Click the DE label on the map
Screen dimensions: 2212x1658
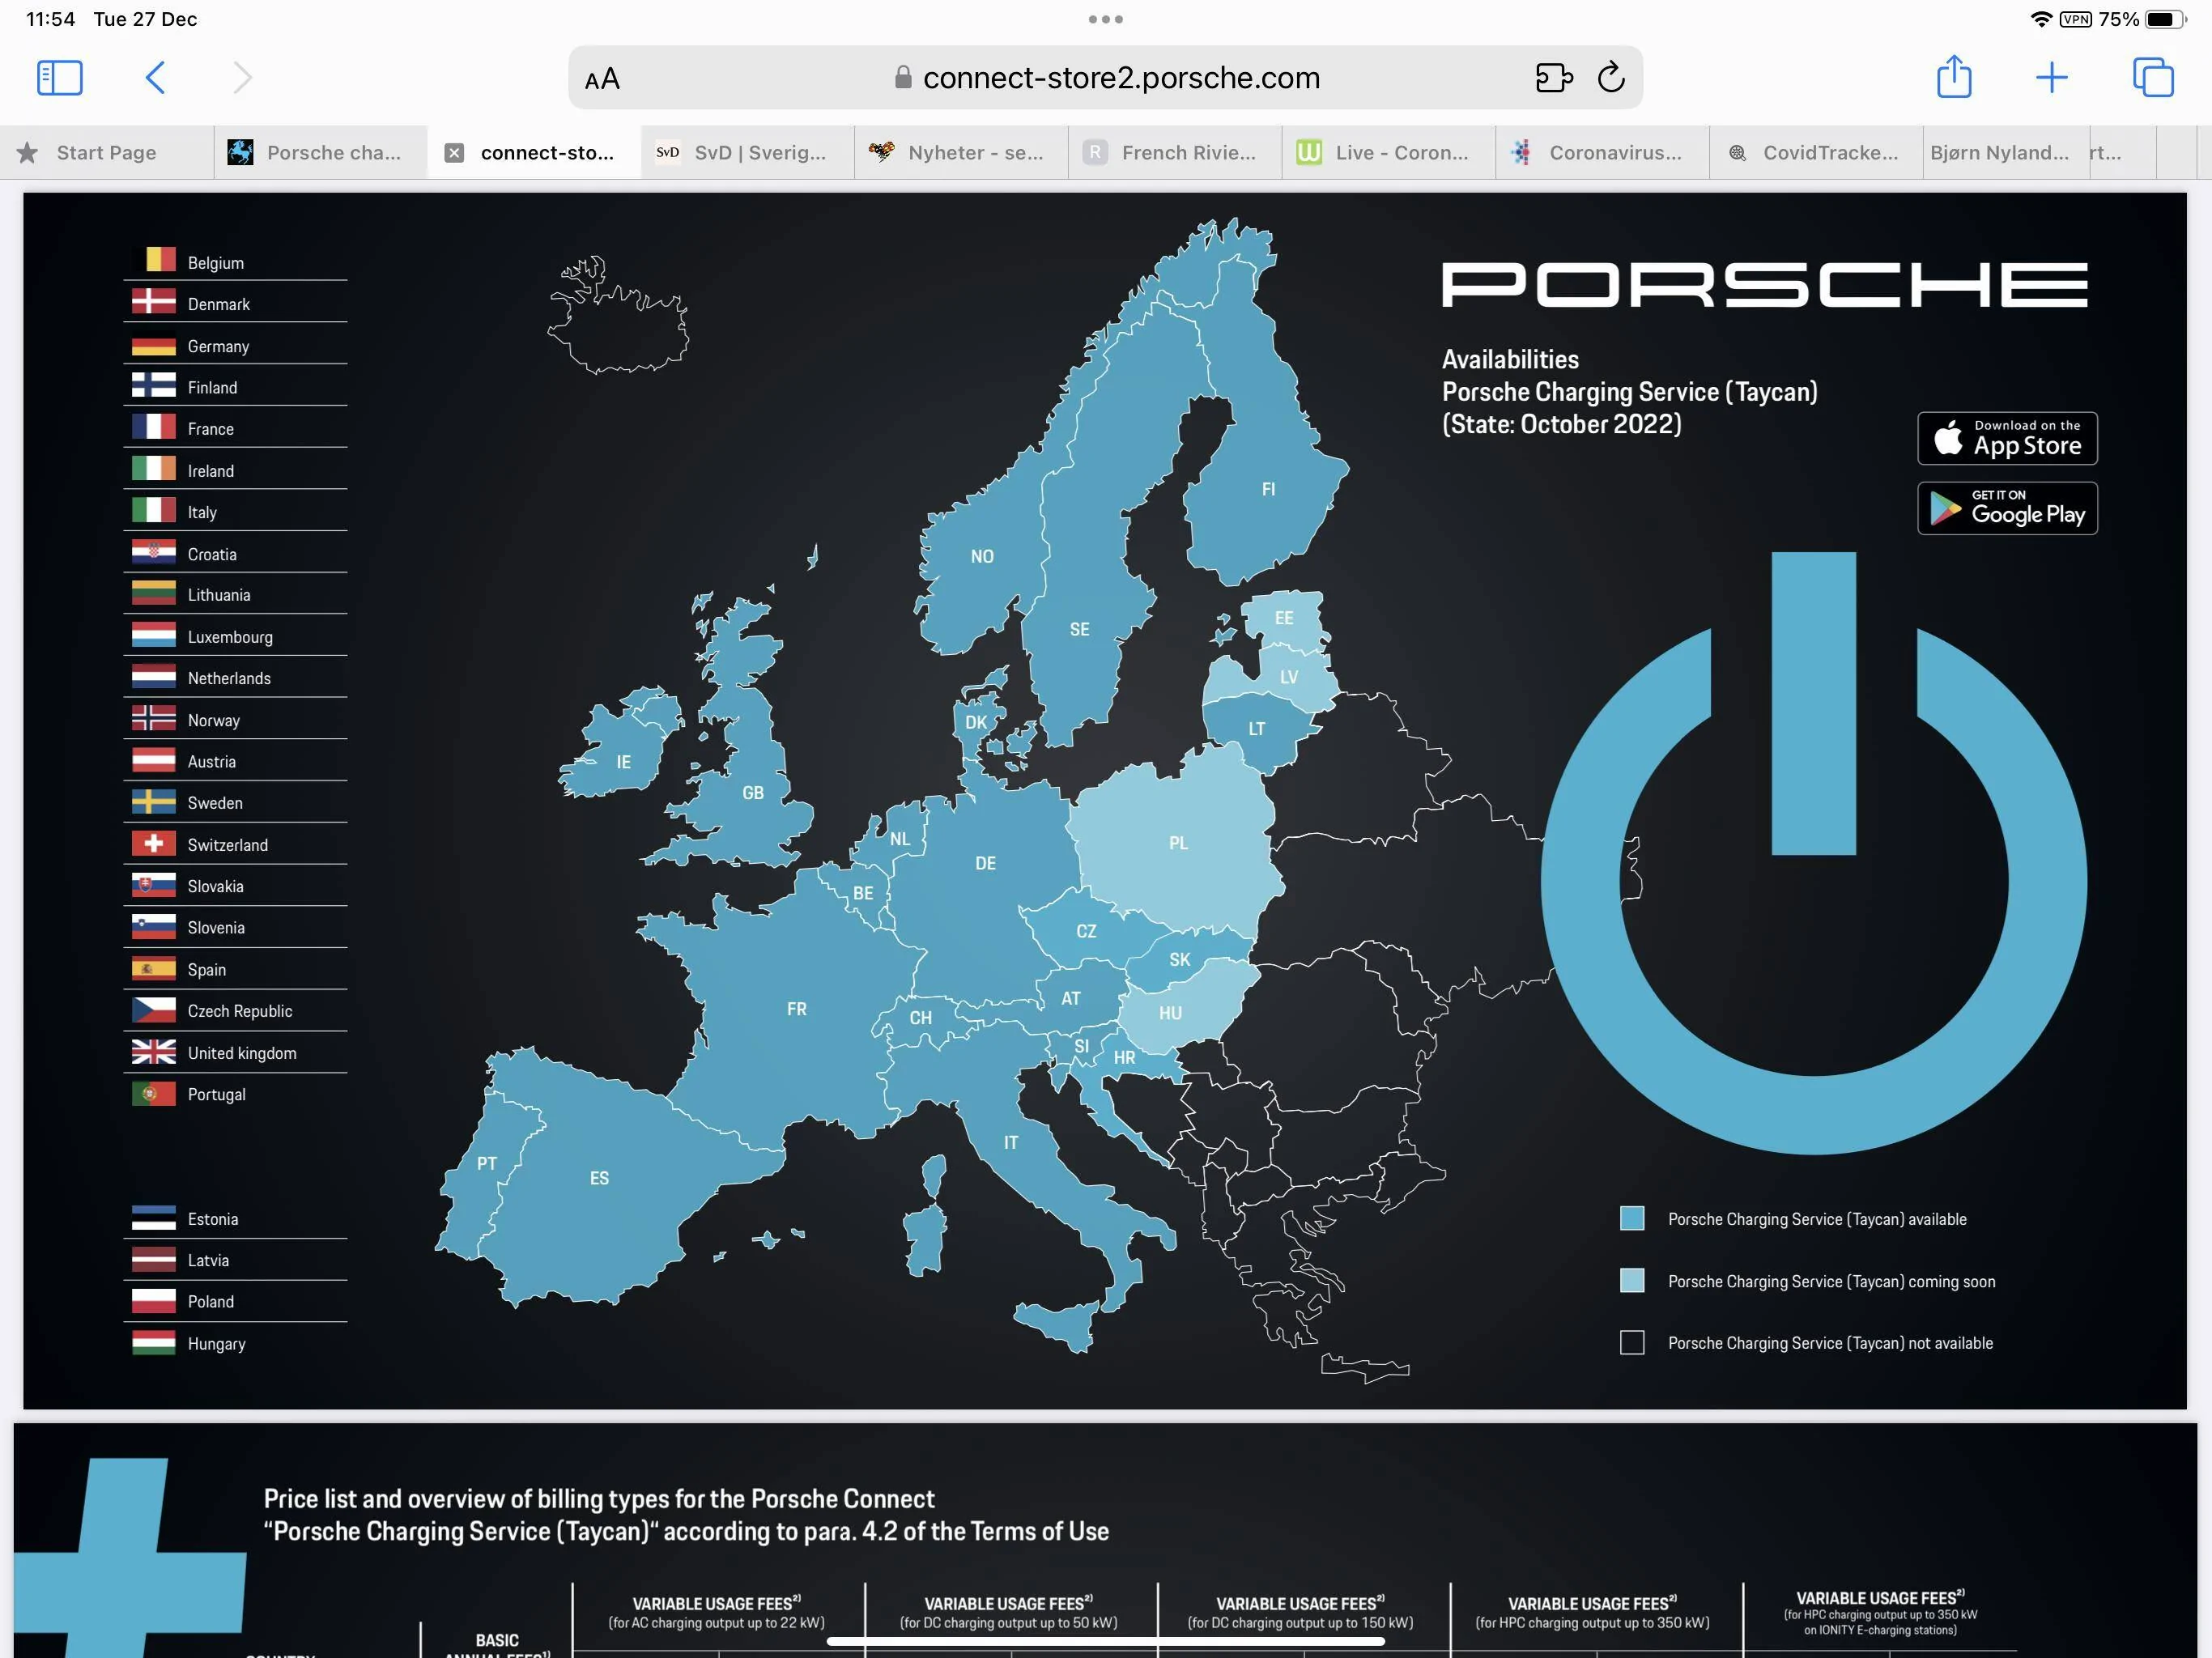tap(985, 863)
